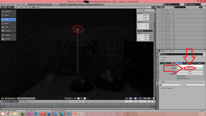206x116 pixels.
Task: Select the Scale tool
Action: [x=8, y=27]
